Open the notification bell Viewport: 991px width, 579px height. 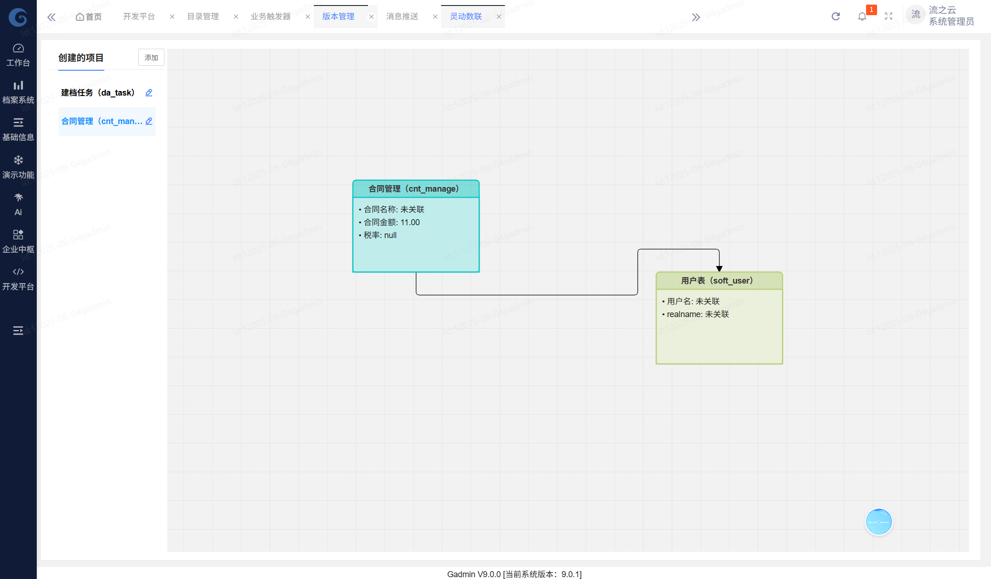(862, 17)
